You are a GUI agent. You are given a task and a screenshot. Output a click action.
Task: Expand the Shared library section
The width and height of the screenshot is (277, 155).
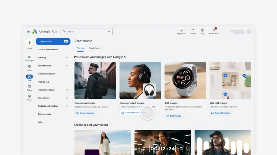(66, 66)
